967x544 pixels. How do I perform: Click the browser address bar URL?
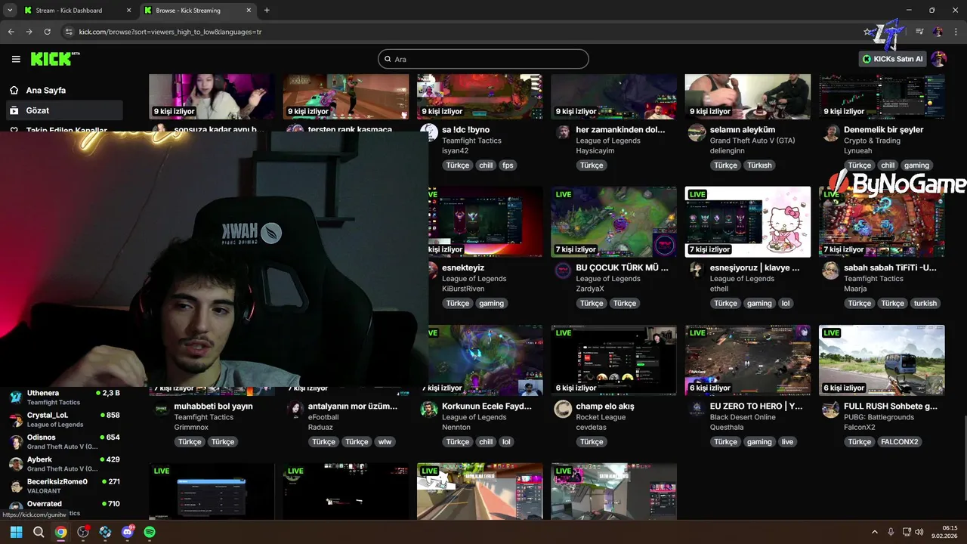(171, 32)
